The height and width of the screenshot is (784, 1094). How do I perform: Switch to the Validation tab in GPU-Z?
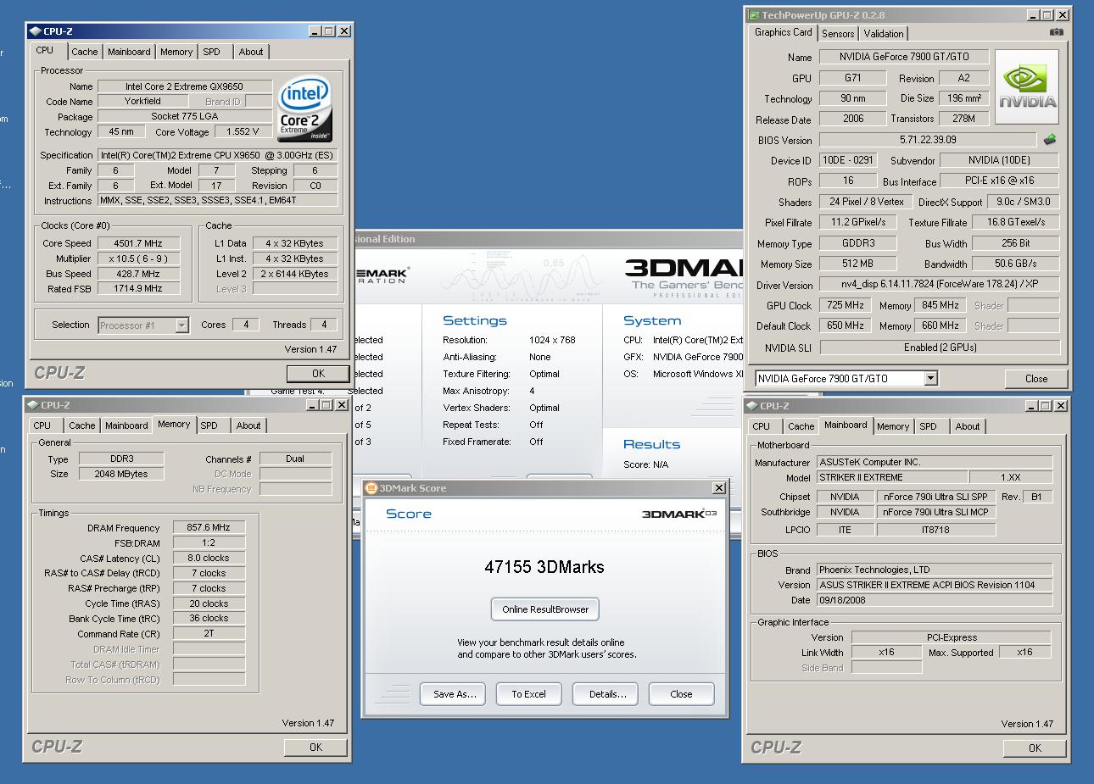[884, 34]
